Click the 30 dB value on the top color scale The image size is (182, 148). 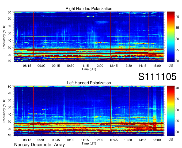(x=177, y=39)
